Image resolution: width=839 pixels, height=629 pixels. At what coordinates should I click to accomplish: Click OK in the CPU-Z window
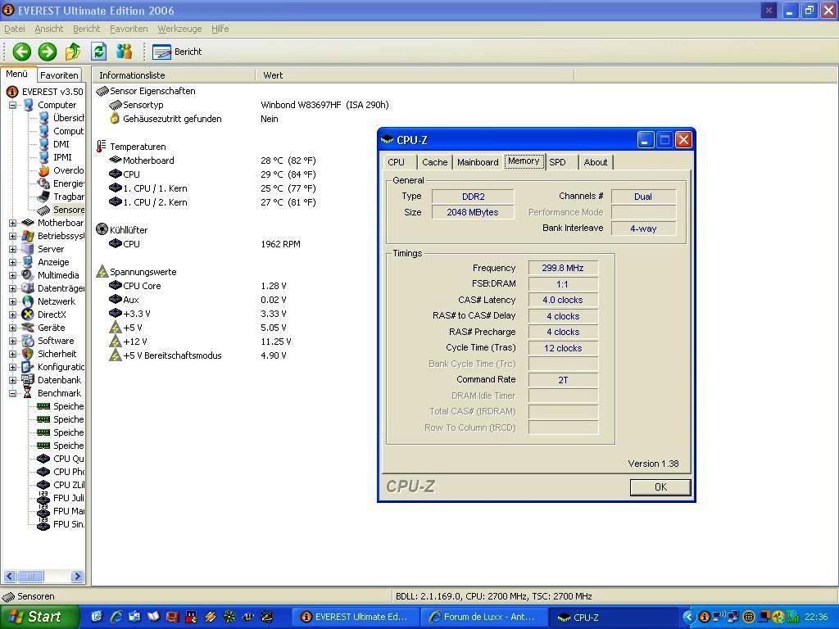pyautogui.click(x=660, y=487)
